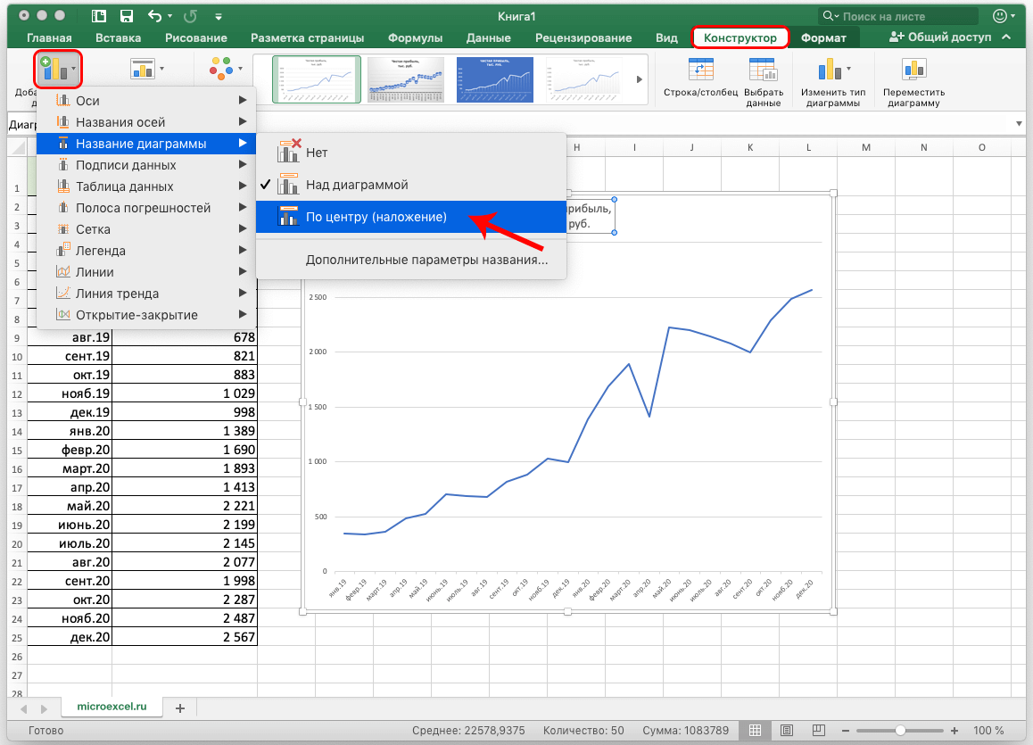
Task: Click the next sheet navigation arrow
Action: 44,708
